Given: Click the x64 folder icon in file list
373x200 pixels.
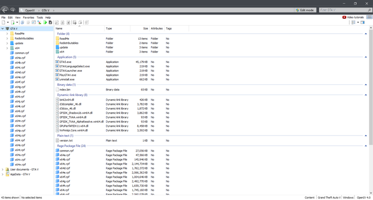Looking at the screenshot, I should pos(57,52).
